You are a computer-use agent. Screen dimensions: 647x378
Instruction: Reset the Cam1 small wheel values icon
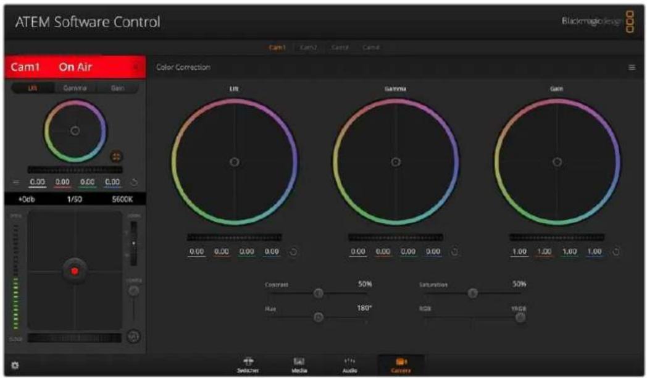click(134, 182)
